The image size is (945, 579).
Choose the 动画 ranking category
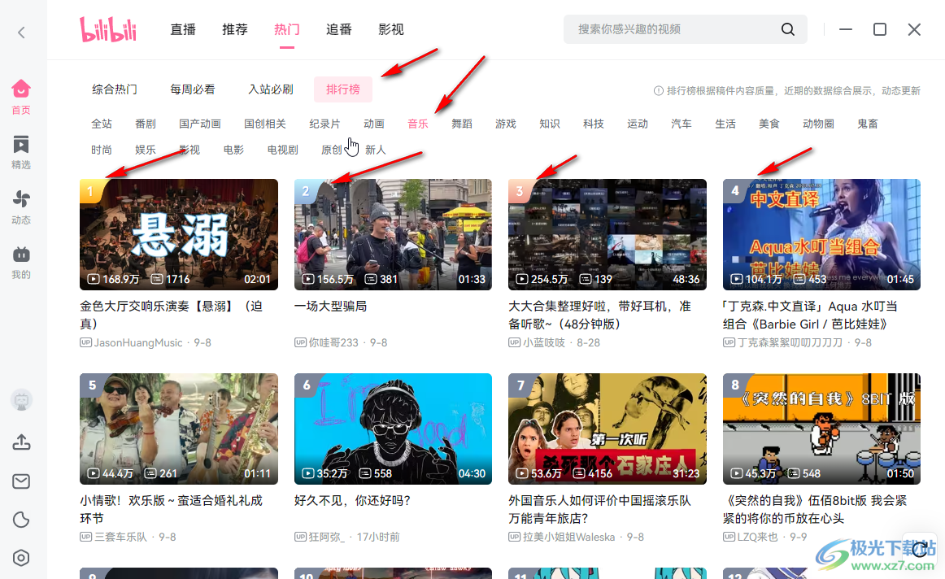tap(374, 124)
